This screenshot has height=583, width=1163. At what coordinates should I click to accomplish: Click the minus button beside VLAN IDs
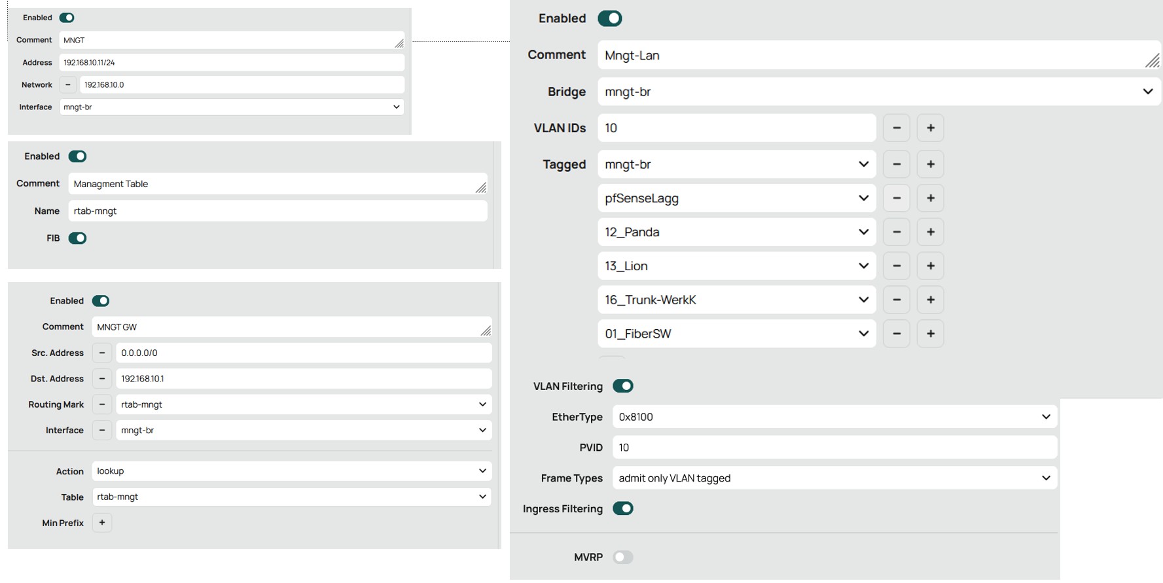[x=896, y=128]
